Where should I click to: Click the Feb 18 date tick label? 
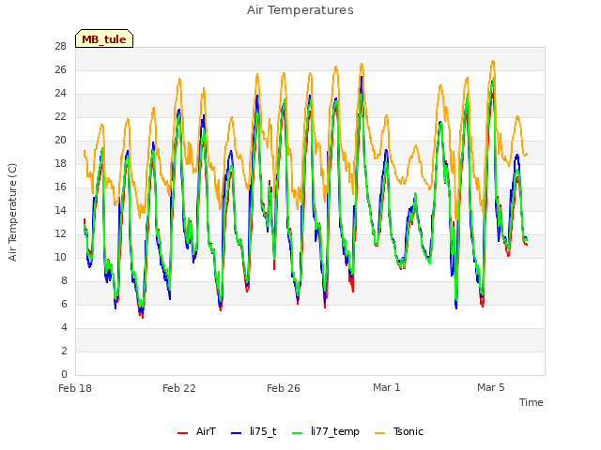75,388
